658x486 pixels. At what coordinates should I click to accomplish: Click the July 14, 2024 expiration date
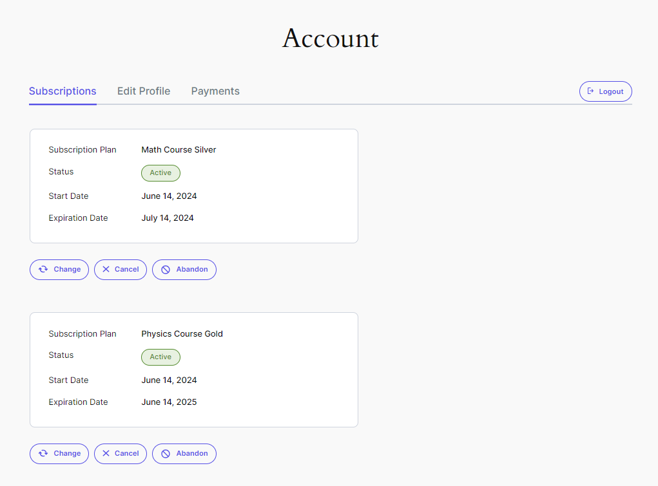[x=168, y=218]
